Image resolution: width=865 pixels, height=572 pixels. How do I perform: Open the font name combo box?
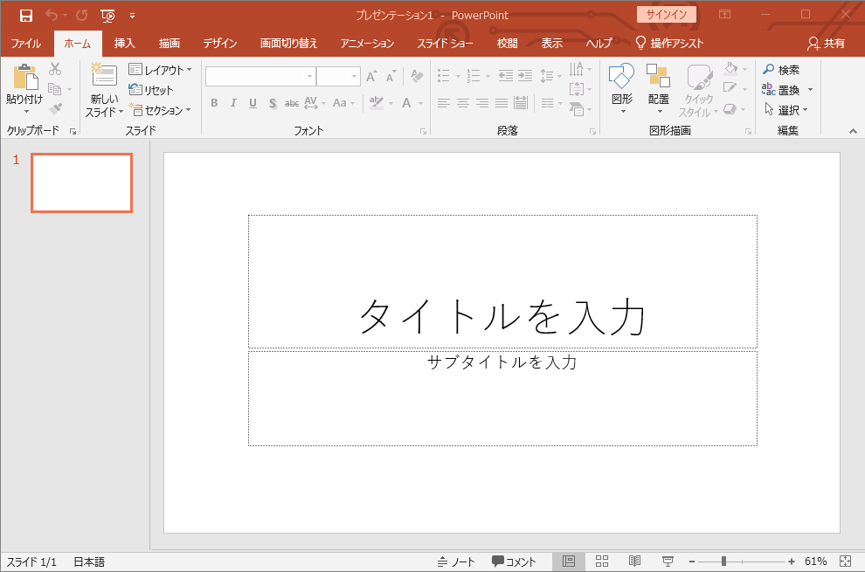[x=260, y=77]
